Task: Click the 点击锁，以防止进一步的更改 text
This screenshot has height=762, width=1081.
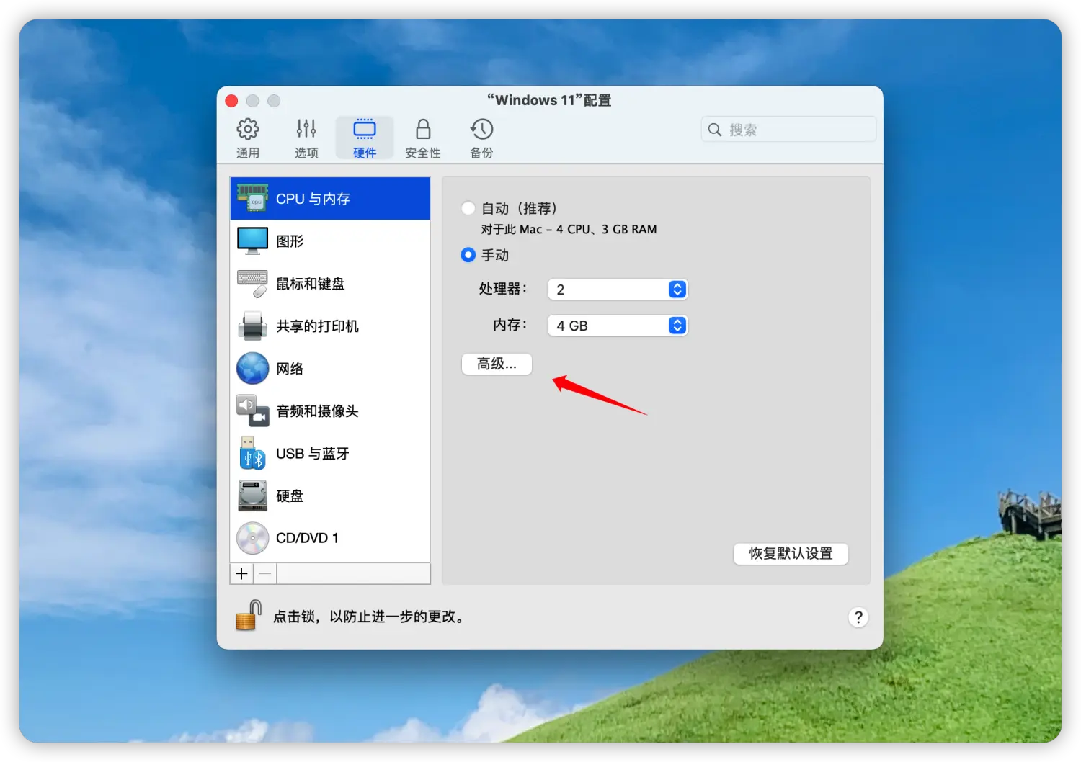Action: [x=368, y=617]
